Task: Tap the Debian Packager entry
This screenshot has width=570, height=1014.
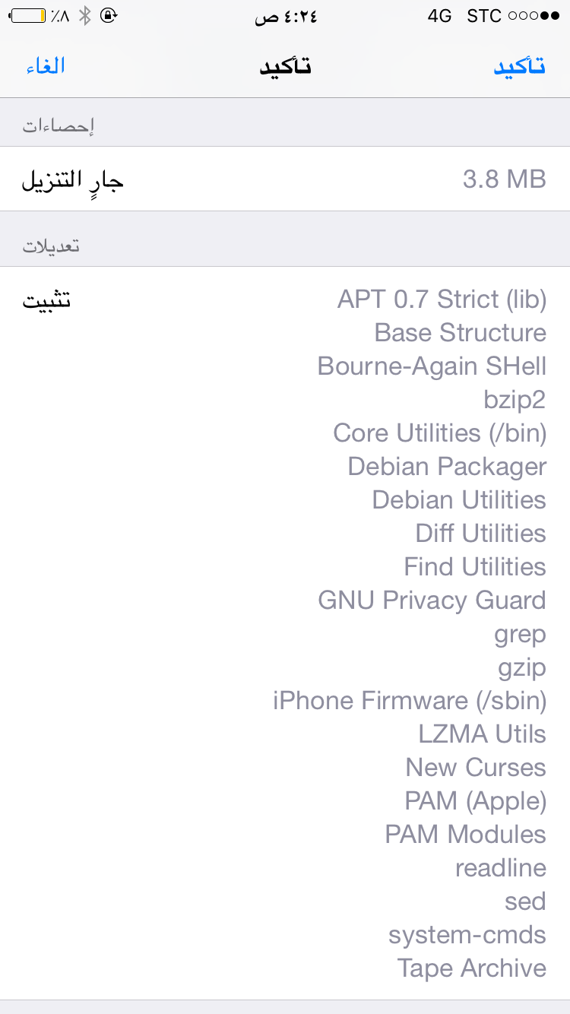Action: tap(447, 467)
